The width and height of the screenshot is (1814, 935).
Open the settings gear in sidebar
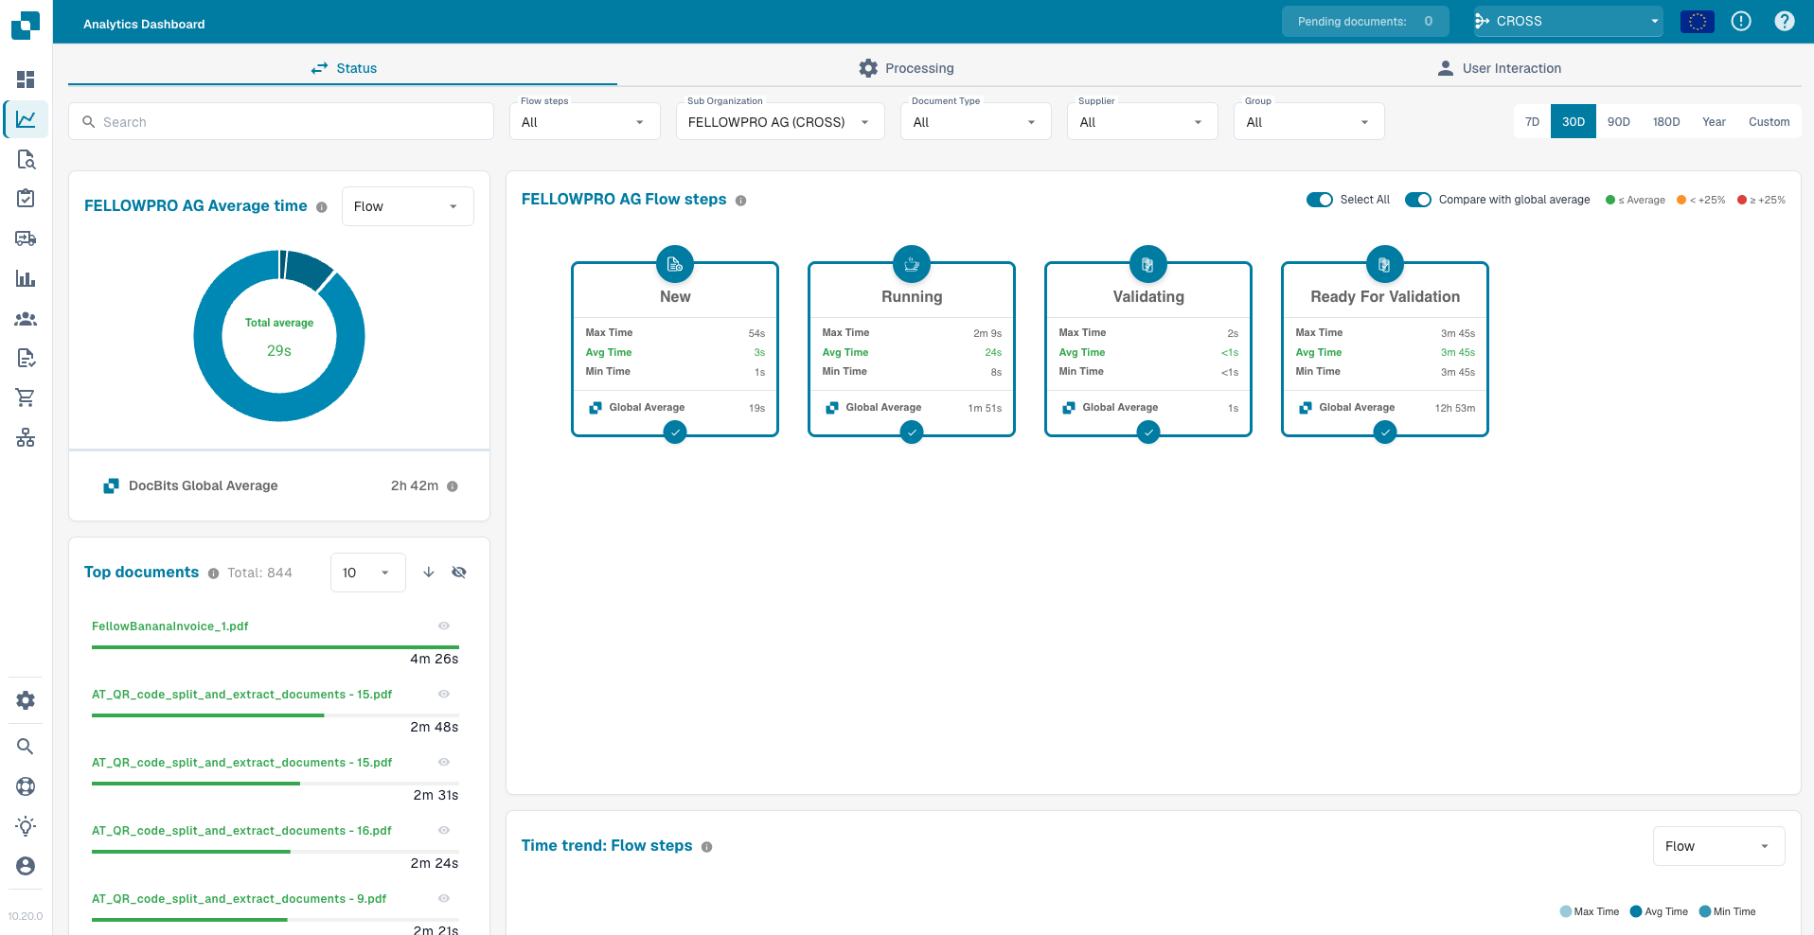click(x=26, y=700)
